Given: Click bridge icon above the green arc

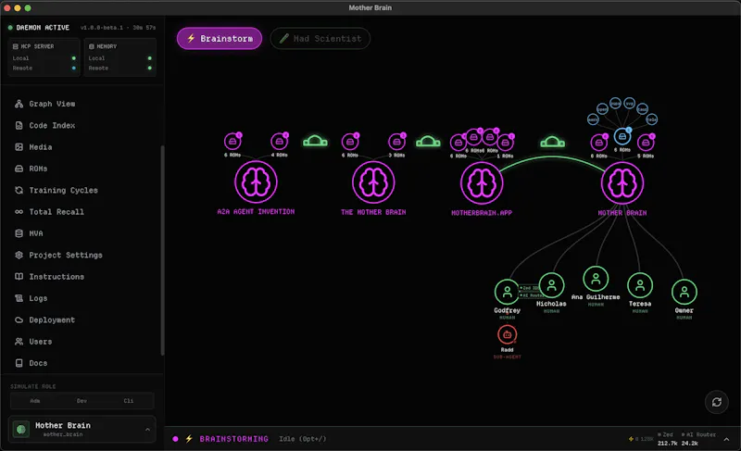Looking at the screenshot, I should tap(552, 142).
